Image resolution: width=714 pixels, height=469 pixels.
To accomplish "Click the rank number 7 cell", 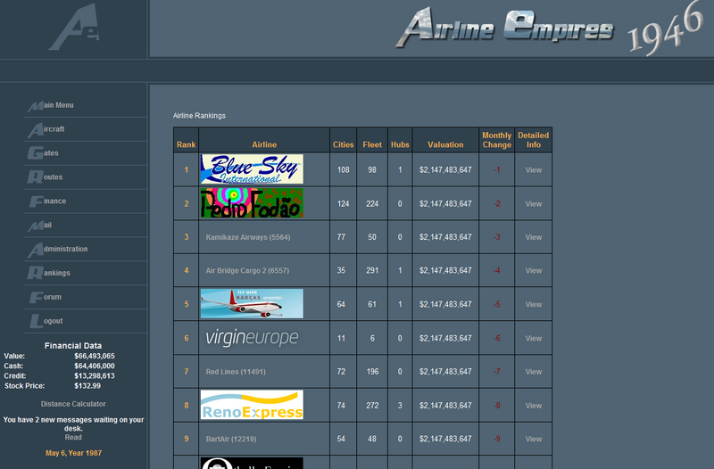I will [x=186, y=372].
